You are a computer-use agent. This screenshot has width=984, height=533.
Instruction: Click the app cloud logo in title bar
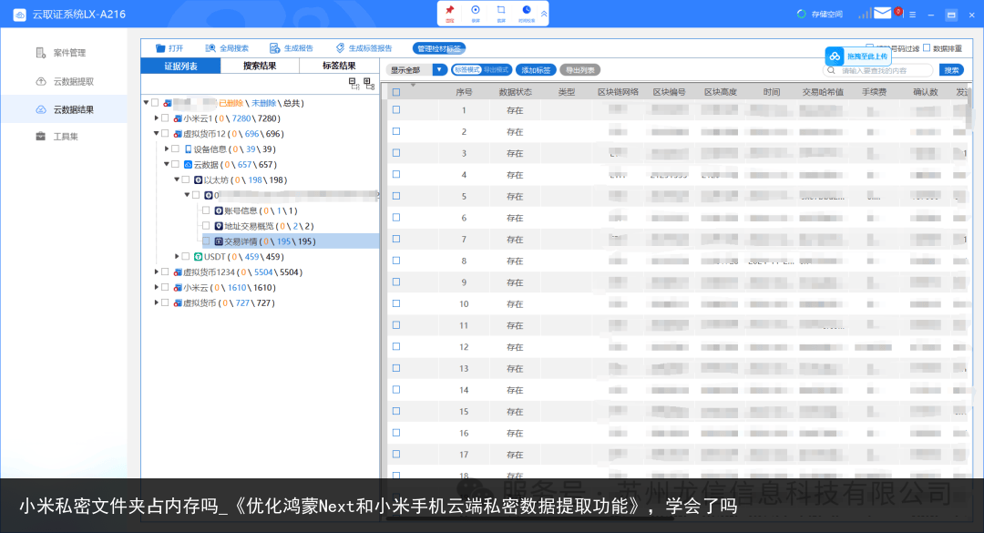click(19, 15)
